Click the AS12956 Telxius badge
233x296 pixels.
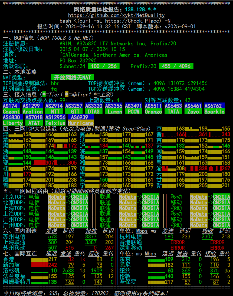(55, 120)
